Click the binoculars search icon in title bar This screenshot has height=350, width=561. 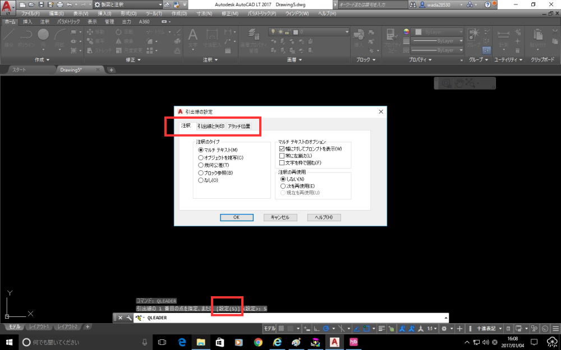[413, 4]
